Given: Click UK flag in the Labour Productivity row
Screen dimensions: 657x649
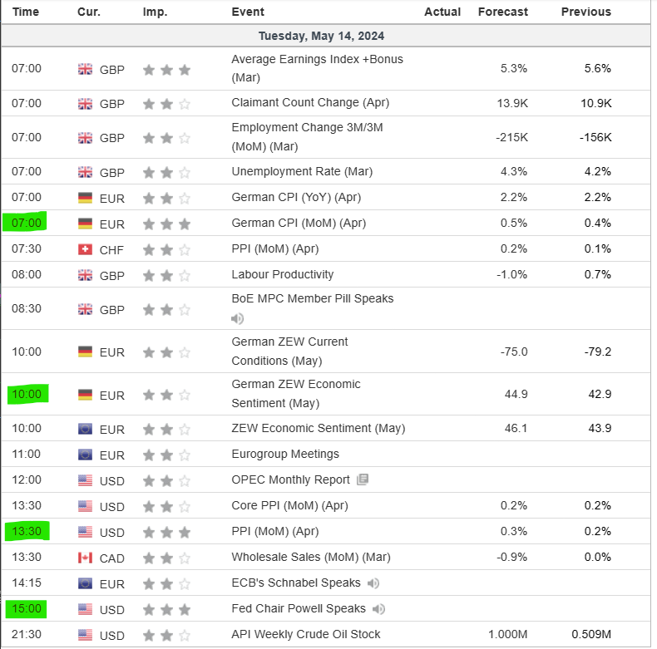Looking at the screenshot, I should [x=85, y=275].
